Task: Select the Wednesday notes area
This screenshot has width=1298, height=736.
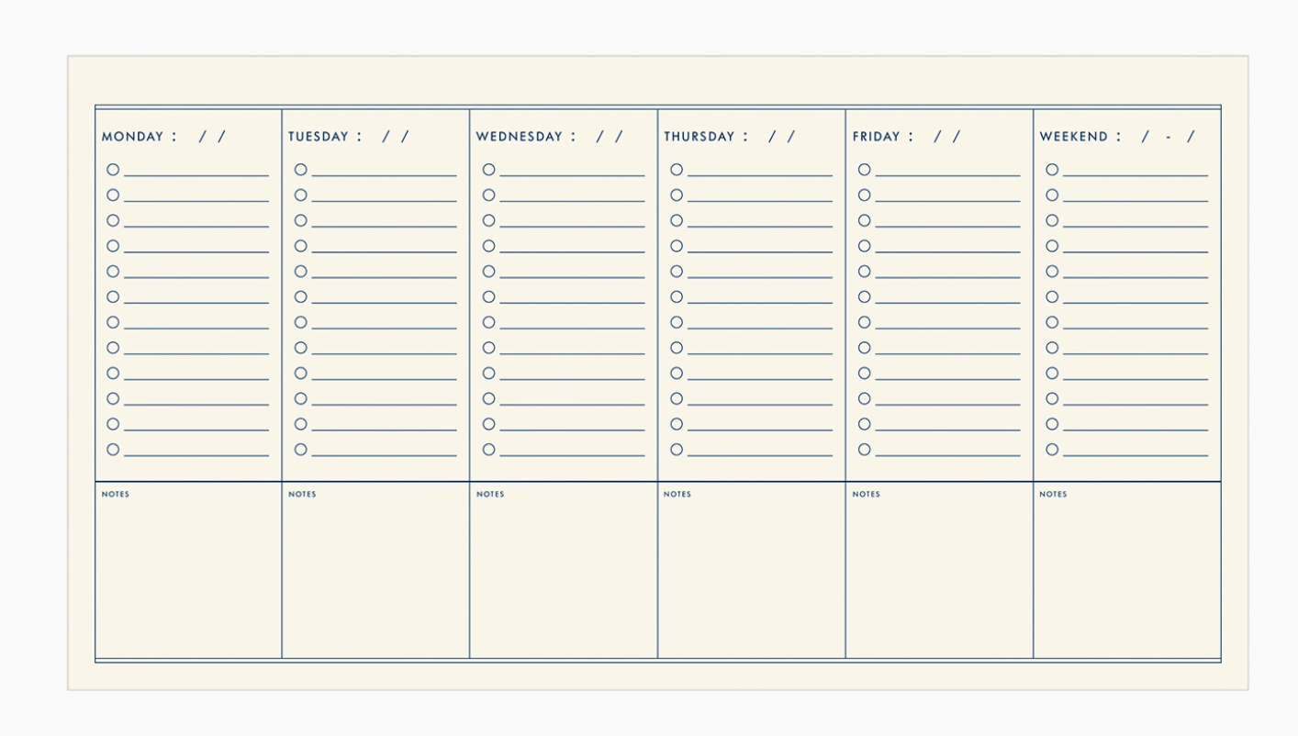Action: (x=564, y=574)
